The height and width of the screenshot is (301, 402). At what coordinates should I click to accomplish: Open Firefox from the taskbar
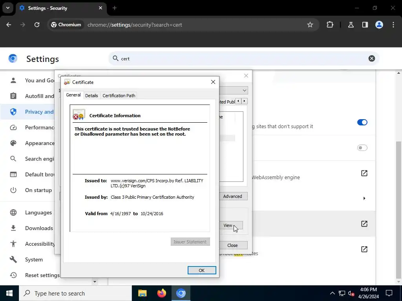pos(161,293)
